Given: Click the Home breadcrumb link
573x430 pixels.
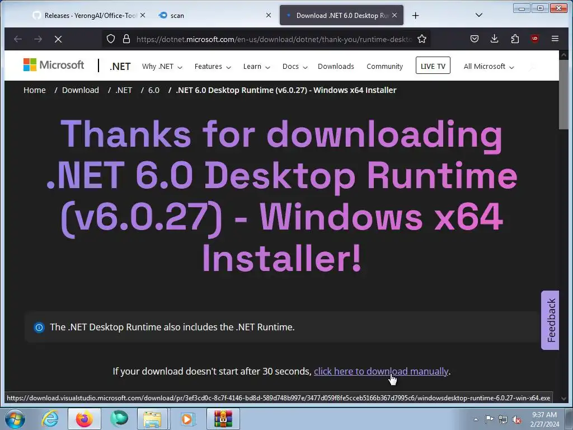Looking at the screenshot, I should (x=35, y=90).
